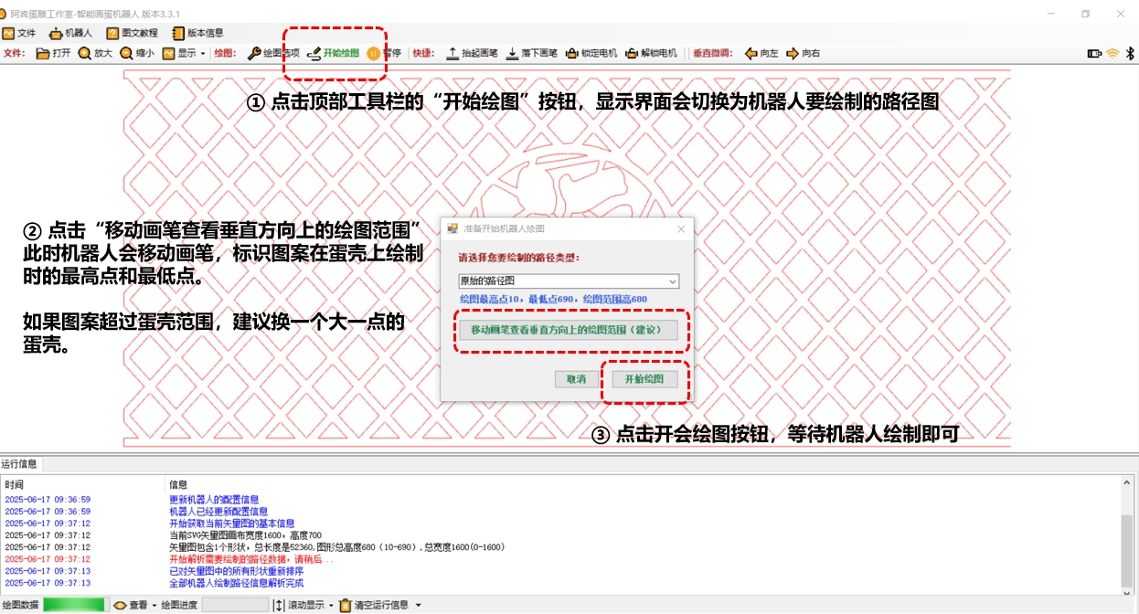Click 锁定电机 (Lock motor) icon
The image size is (1139, 614).
(x=572, y=53)
